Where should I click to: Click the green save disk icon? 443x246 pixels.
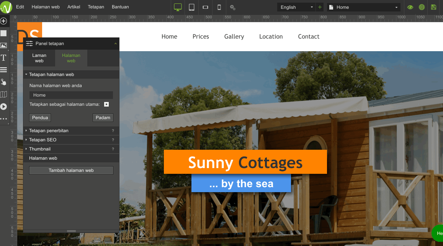pos(433,7)
